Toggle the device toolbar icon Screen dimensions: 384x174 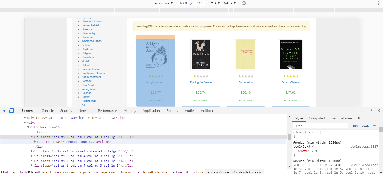pyautogui.click(x=11, y=110)
